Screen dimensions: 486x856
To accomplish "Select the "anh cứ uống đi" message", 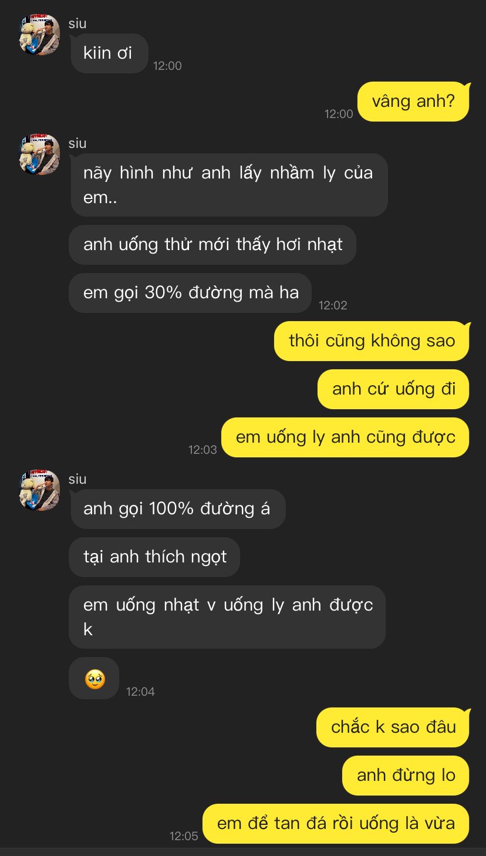I will [393, 389].
